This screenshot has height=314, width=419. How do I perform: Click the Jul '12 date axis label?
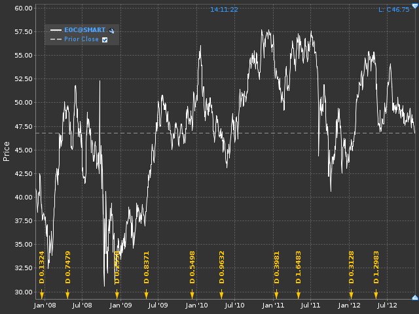coord(387,305)
